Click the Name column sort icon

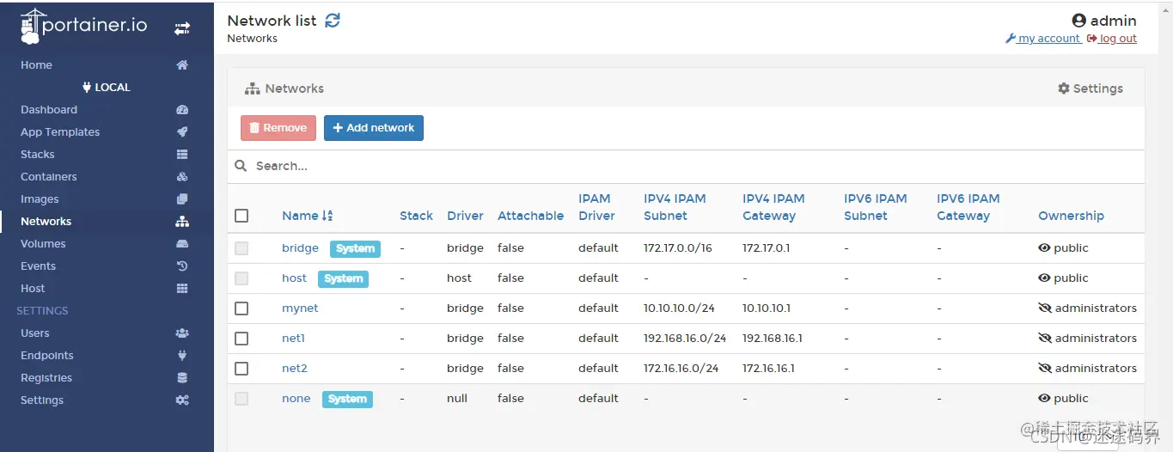click(x=327, y=216)
